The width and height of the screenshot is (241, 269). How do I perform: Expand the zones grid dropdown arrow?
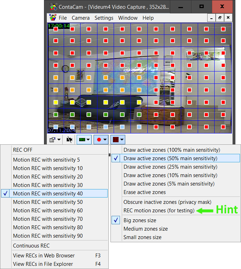pos(122,140)
